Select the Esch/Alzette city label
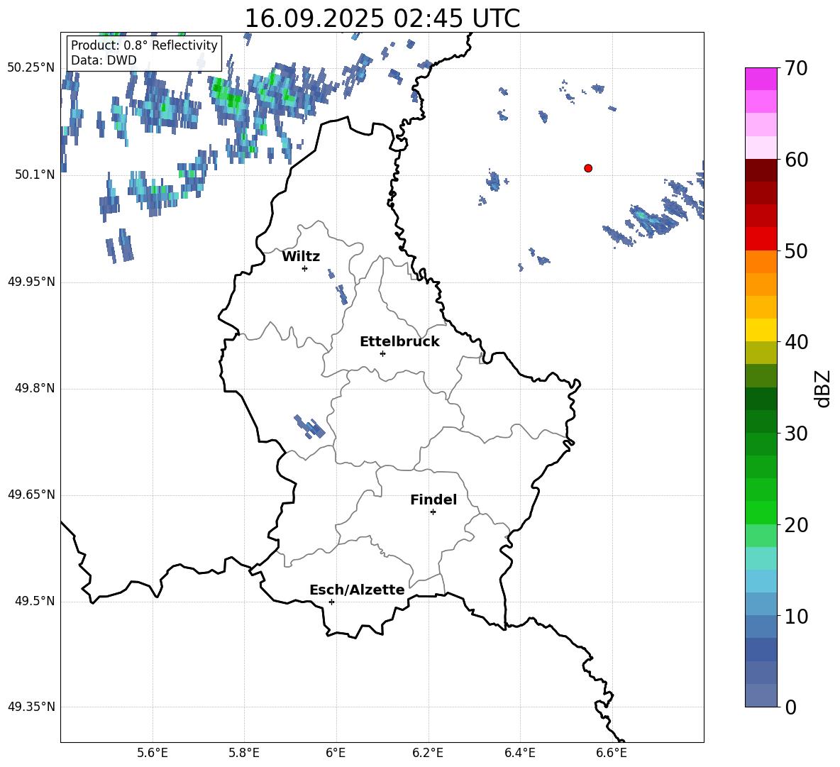This screenshot has width=840, height=767. [x=357, y=590]
